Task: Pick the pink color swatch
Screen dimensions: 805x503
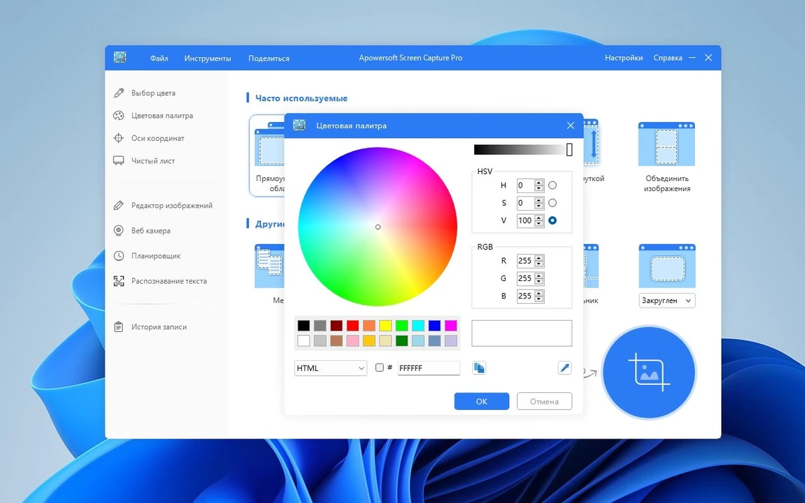Action: pos(353,341)
